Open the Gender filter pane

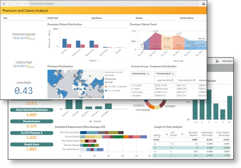point(155,18)
